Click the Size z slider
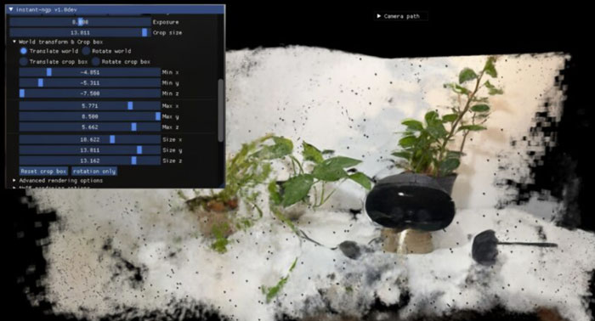Image resolution: width=595 pixels, height=321 pixels. (x=90, y=160)
